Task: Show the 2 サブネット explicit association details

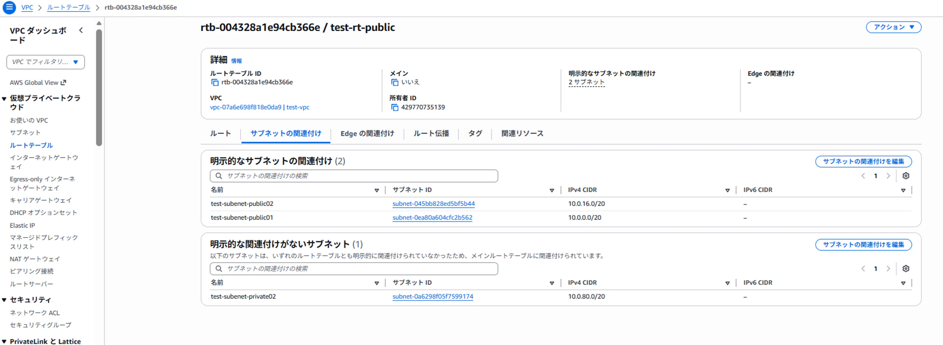Action: click(586, 82)
